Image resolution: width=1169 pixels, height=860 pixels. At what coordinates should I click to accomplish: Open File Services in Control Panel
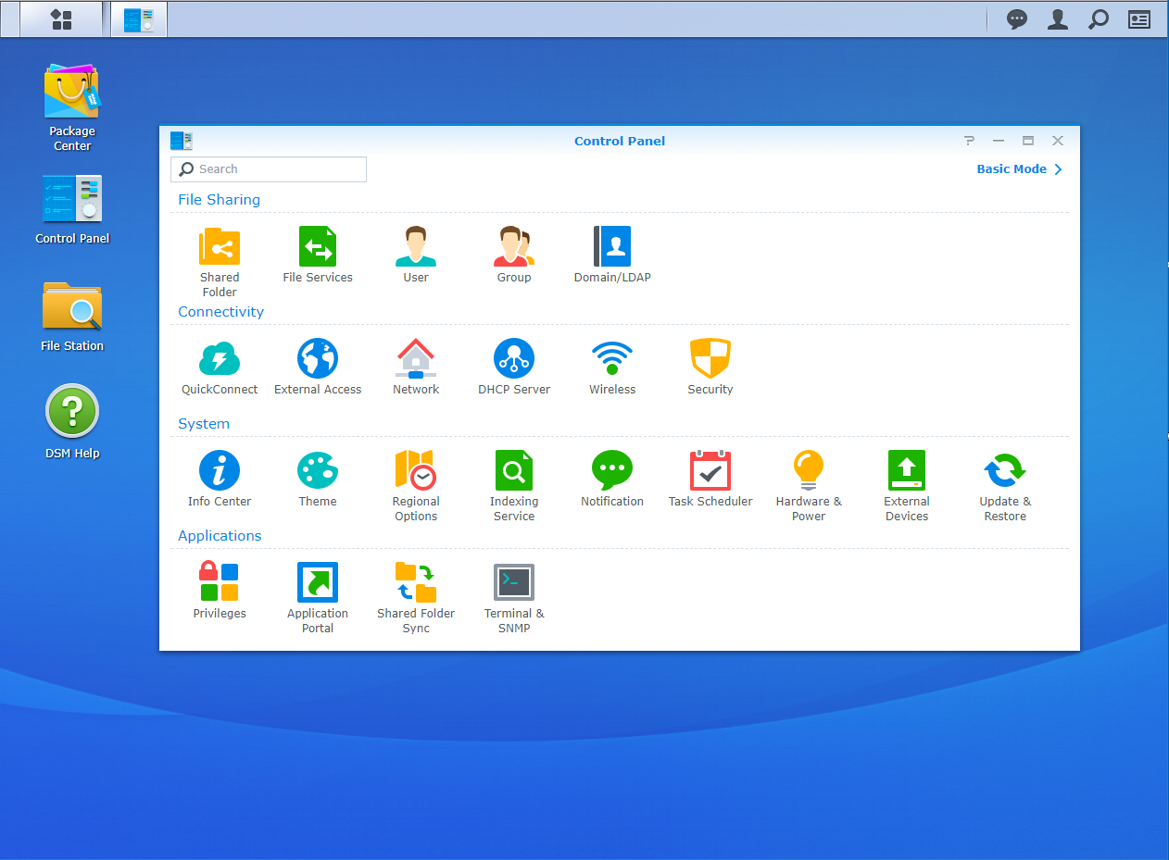[x=318, y=247]
